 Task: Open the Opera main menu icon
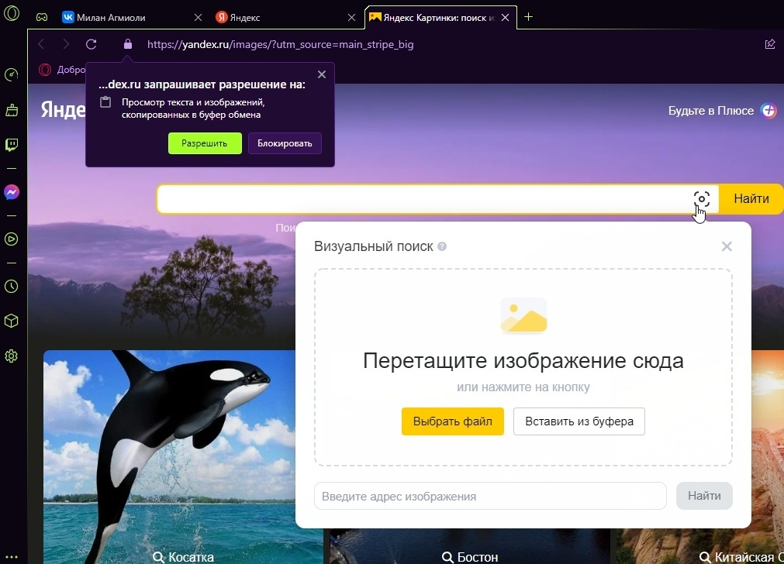point(12,13)
